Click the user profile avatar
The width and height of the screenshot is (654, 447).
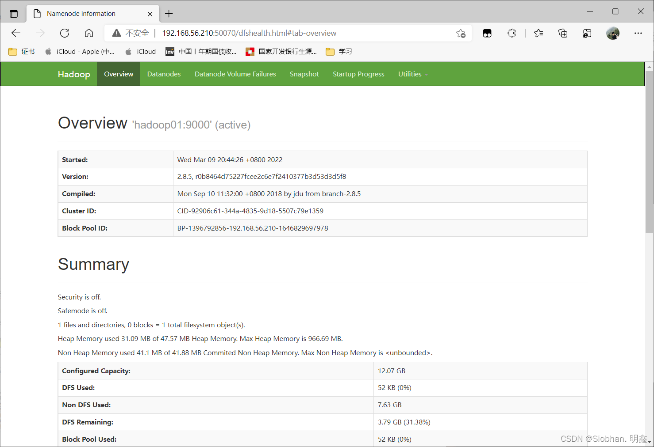pos(612,33)
